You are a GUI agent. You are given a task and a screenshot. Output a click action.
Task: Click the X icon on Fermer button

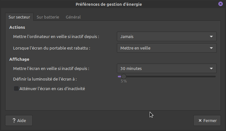point(200,121)
